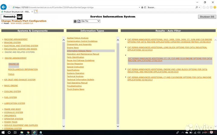Open the Go To dropdown
This screenshot has width=217, height=135.
(90, 21)
